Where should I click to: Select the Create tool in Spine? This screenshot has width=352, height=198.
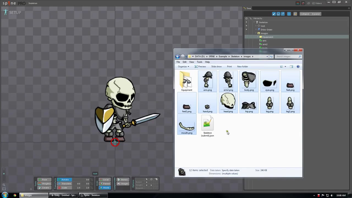(x=44, y=188)
